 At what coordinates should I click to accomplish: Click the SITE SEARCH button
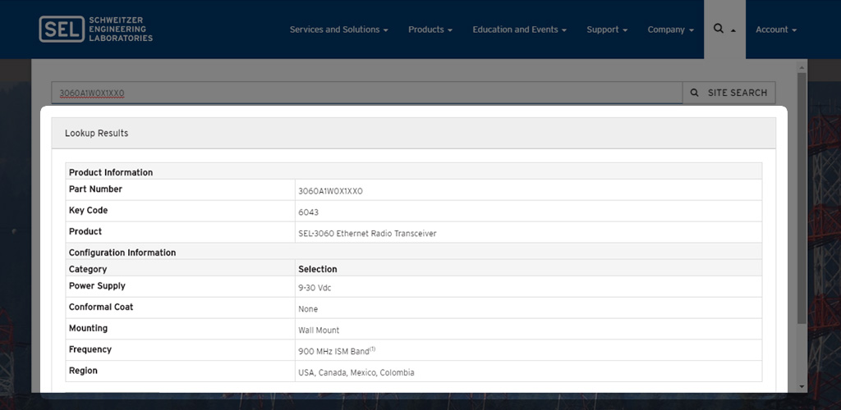(729, 93)
